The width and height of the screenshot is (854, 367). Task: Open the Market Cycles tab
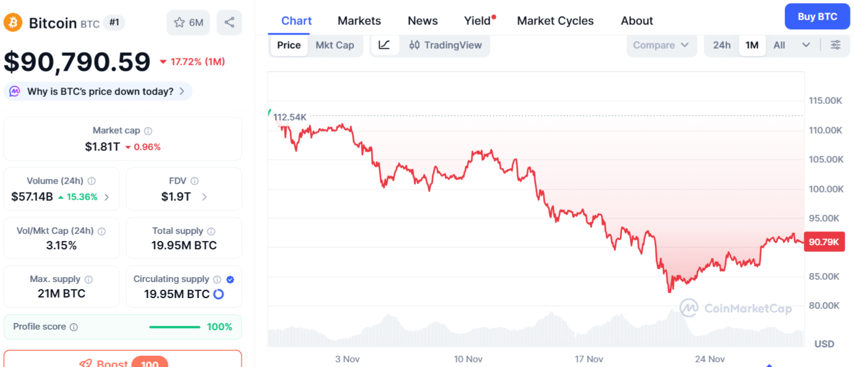coord(555,20)
